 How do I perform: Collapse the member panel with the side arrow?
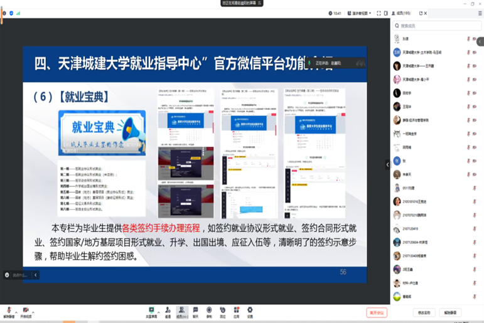click(x=387, y=164)
